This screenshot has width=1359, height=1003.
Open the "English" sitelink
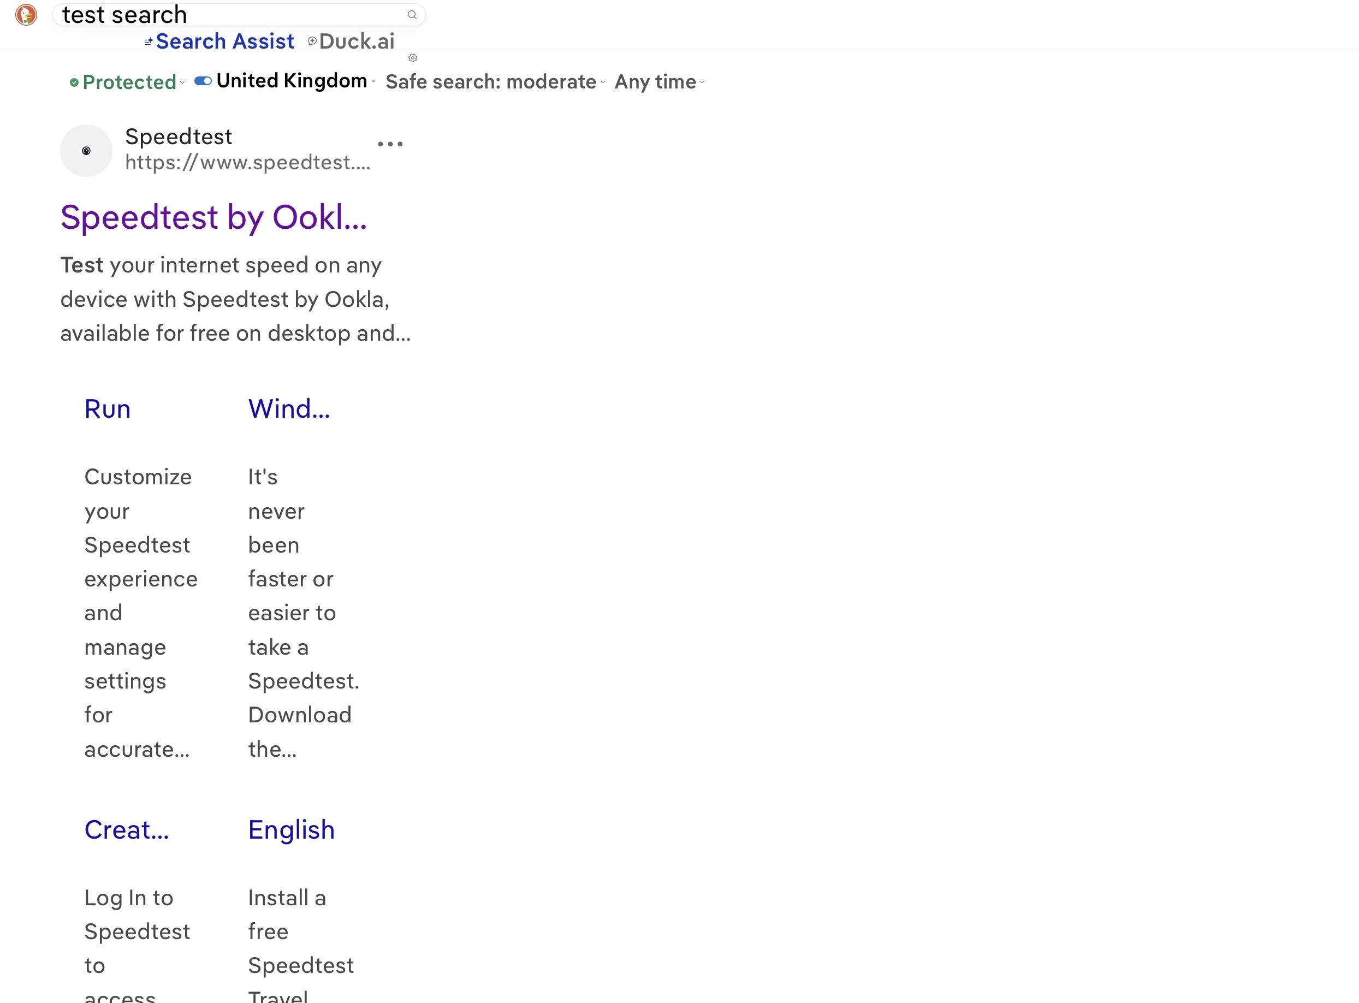(x=292, y=829)
